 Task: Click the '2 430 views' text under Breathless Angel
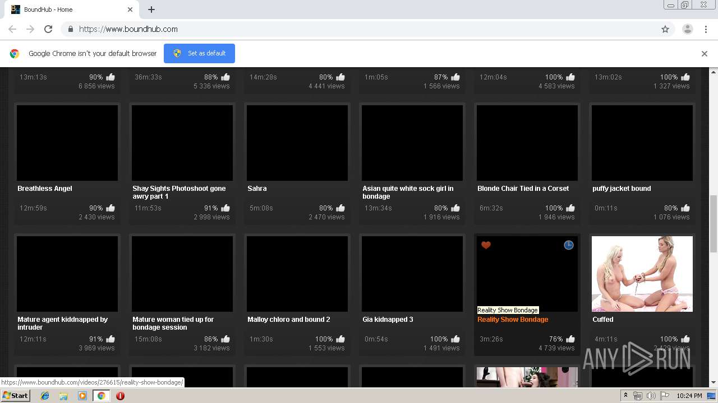[96, 217]
